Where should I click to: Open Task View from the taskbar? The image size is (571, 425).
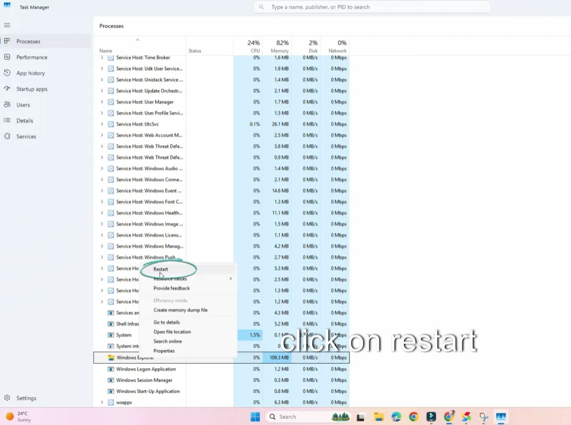click(x=360, y=417)
